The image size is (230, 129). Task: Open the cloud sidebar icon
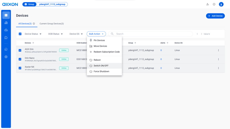(6, 30)
